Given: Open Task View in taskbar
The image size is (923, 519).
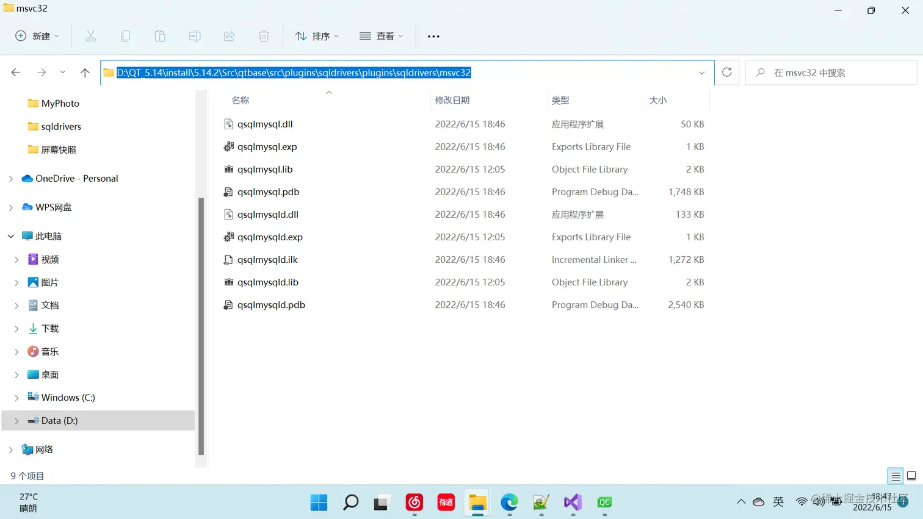Looking at the screenshot, I should pos(382,502).
